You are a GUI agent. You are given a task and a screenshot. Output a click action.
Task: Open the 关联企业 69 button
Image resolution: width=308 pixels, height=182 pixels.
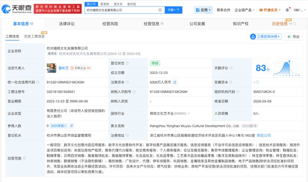[80, 68]
